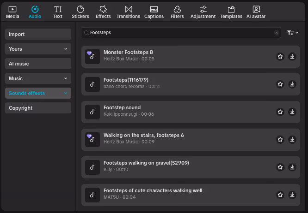Download Footstep sound
The height and width of the screenshot is (213, 308).
pos(292,112)
